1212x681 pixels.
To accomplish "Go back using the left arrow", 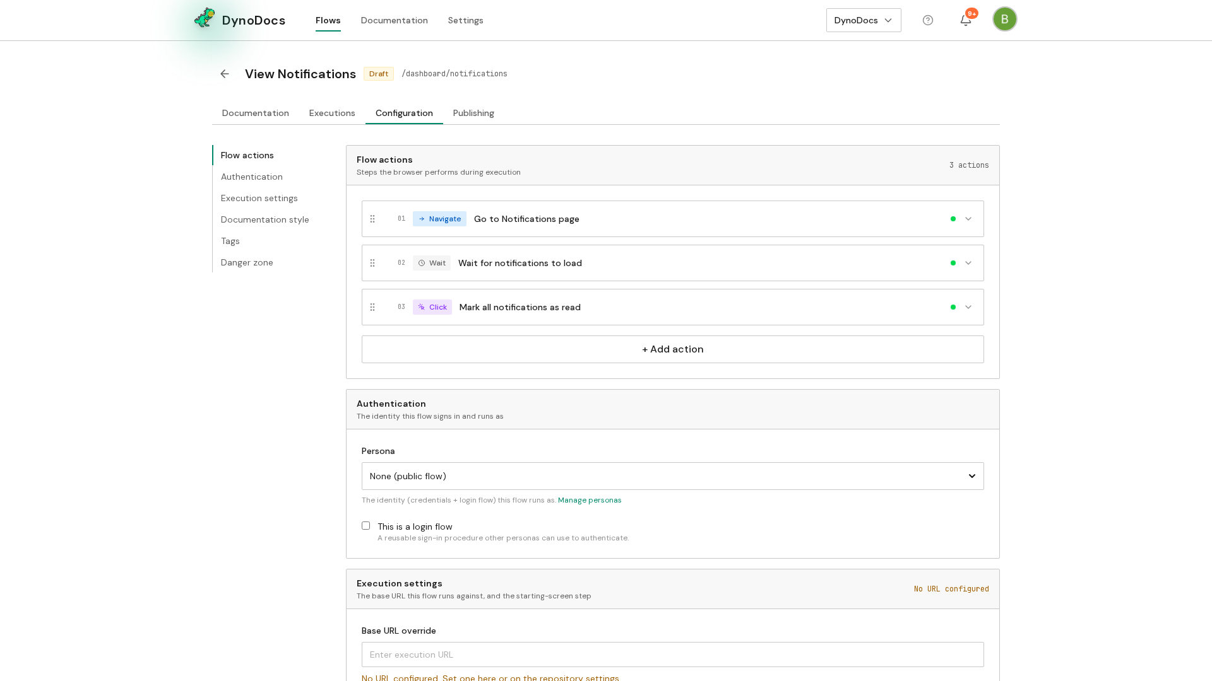I will click(225, 74).
